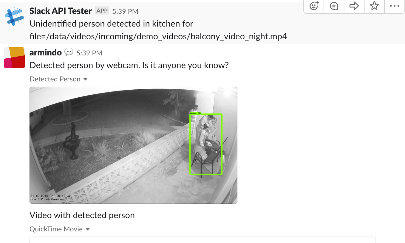Viewport: 405px width, 243px height.
Task: Click the APP badge next to Slack API Tester
Action: pyautogui.click(x=102, y=10)
